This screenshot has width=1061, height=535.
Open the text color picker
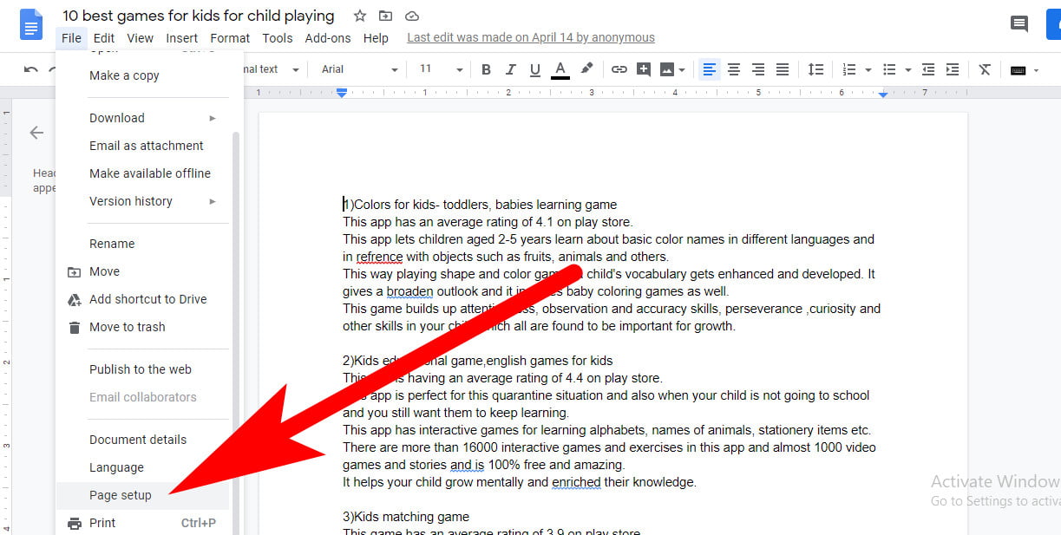560,69
